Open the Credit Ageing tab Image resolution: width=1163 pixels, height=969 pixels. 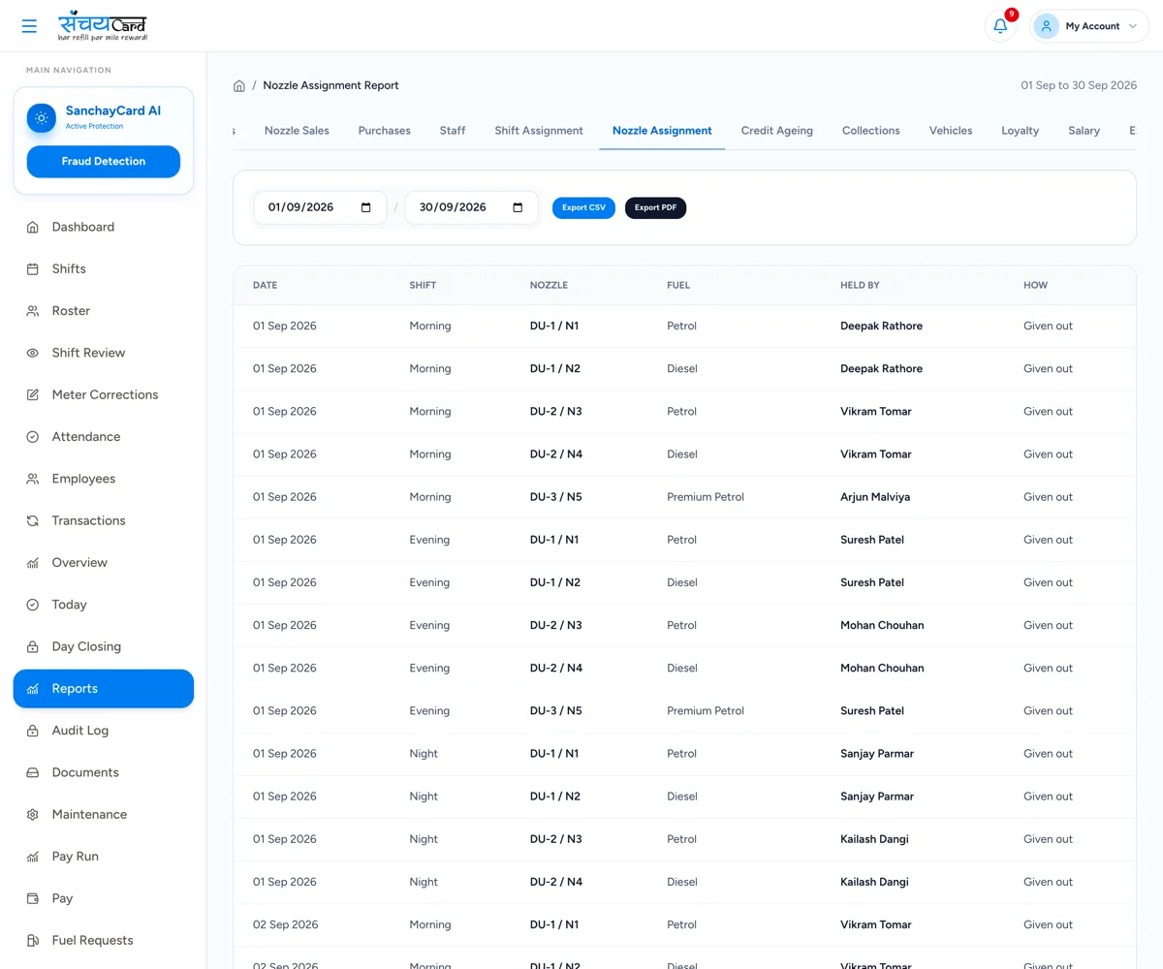click(x=777, y=131)
